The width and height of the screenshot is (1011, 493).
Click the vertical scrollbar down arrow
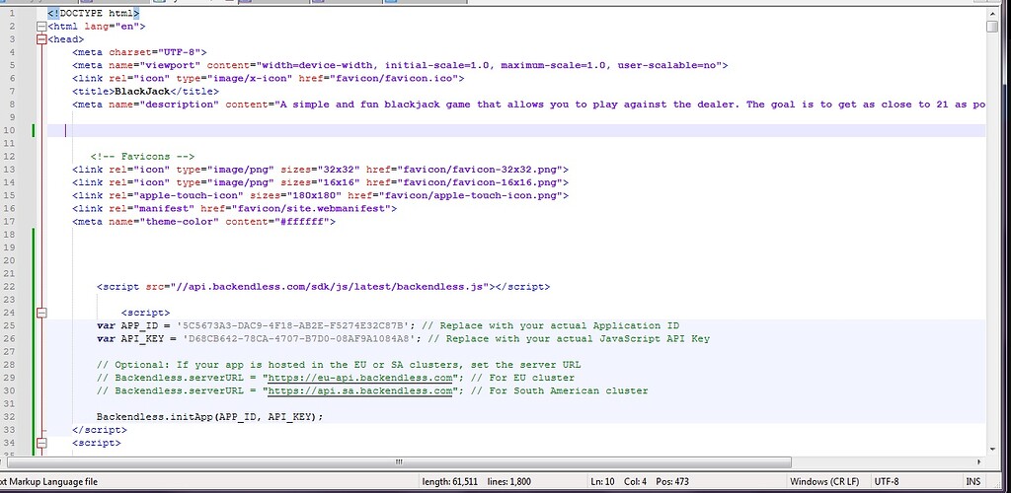(992, 450)
